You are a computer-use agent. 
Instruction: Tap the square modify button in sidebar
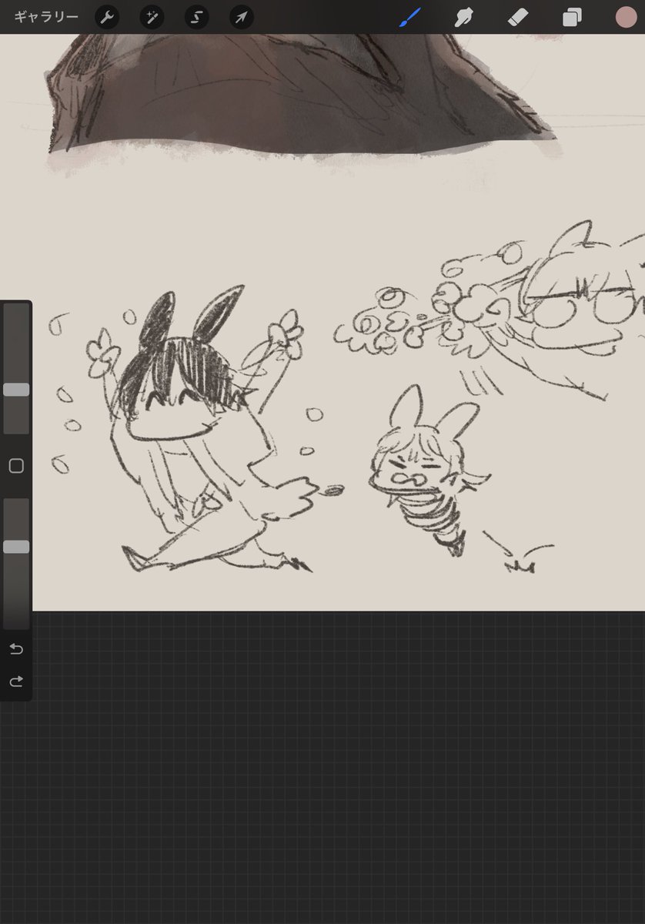[x=16, y=466]
